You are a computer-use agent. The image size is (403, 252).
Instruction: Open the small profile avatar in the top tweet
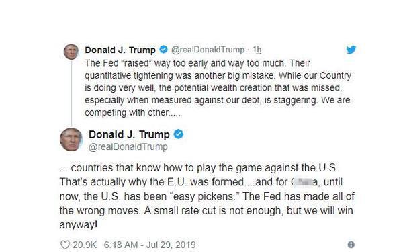pyautogui.click(x=71, y=52)
